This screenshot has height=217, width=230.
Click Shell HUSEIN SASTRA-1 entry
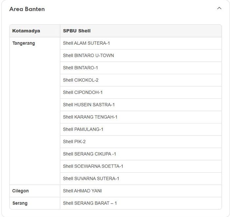[x=89, y=105]
